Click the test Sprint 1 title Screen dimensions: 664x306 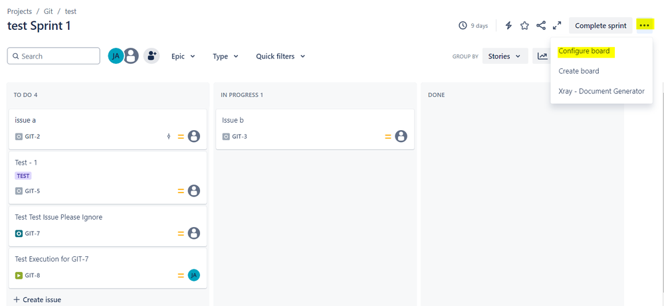pyautogui.click(x=39, y=26)
